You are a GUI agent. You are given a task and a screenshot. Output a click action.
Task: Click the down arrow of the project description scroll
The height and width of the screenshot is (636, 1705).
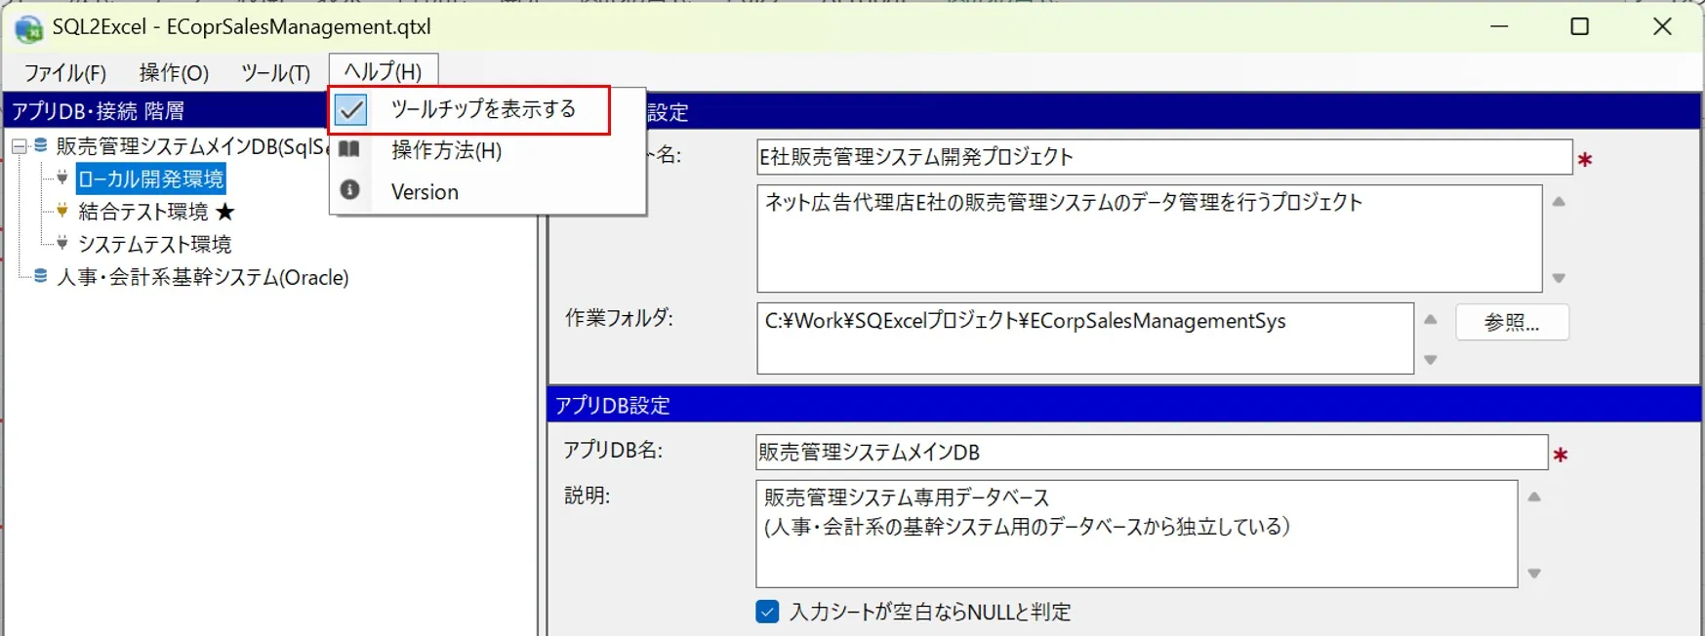(1559, 278)
